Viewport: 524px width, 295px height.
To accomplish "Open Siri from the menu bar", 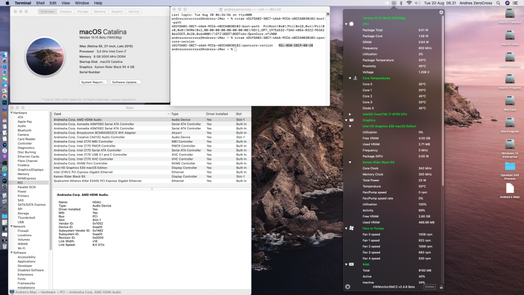I will [507, 3].
